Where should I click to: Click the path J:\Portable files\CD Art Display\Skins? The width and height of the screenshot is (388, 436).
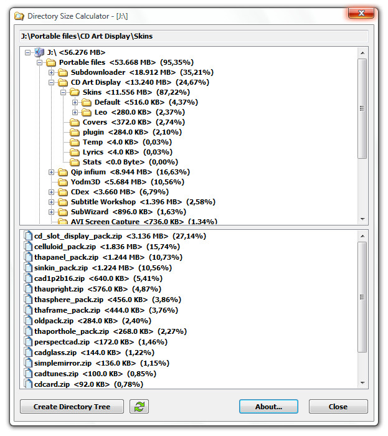click(87, 36)
